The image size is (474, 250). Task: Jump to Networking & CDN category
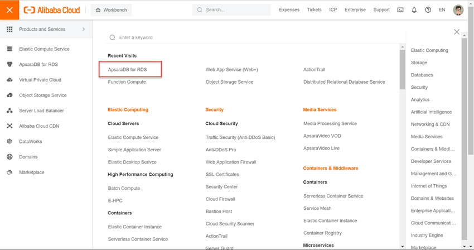click(430, 124)
